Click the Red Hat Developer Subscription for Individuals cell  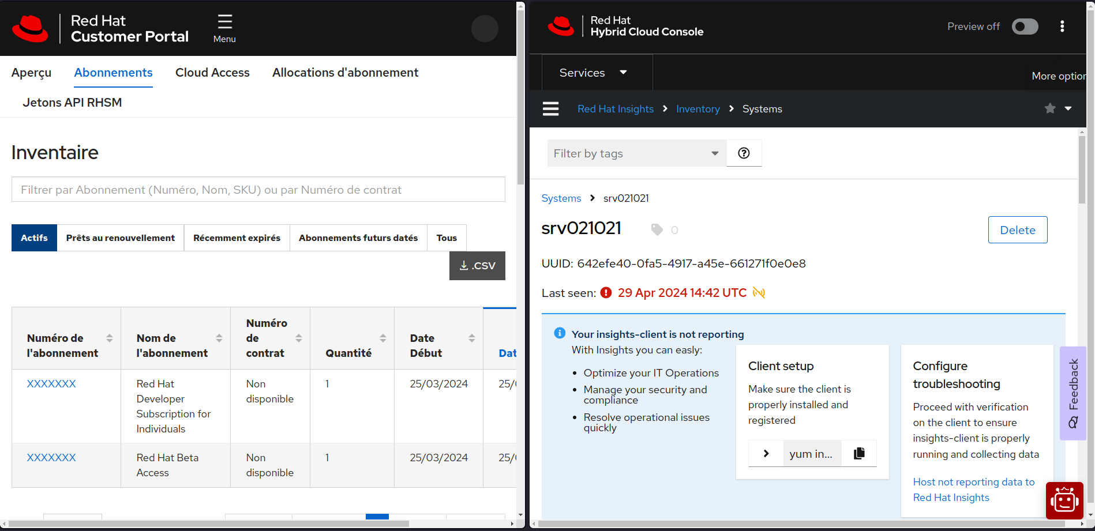[x=175, y=406]
